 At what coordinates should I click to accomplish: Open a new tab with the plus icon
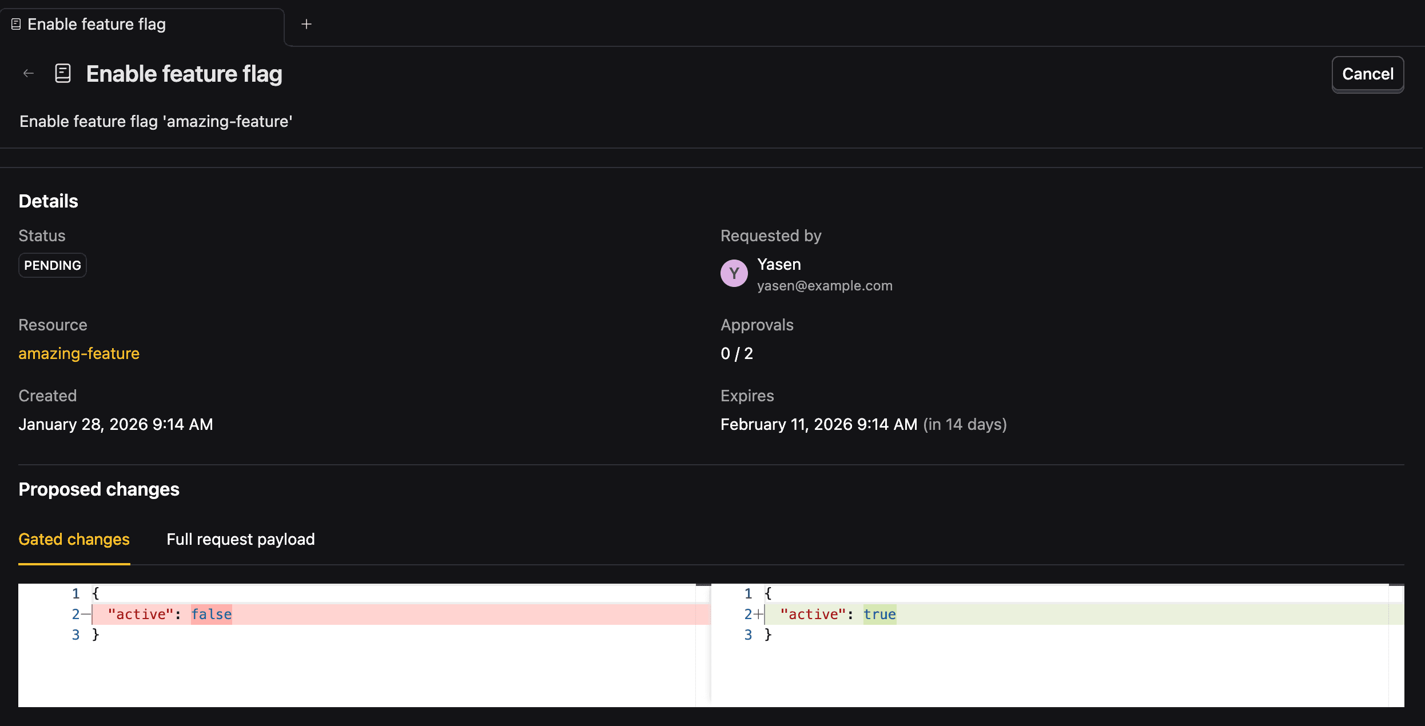click(x=307, y=24)
